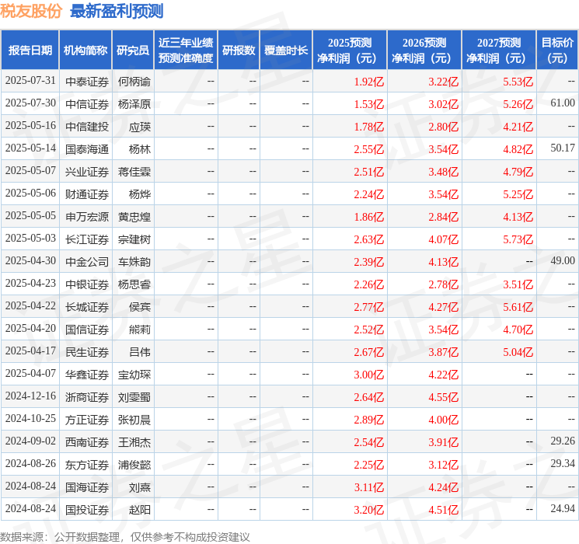Image resolution: width=579 pixels, height=544 pixels.
Task: Open the 税友股份 title link
Action: click(x=31, y=11)
